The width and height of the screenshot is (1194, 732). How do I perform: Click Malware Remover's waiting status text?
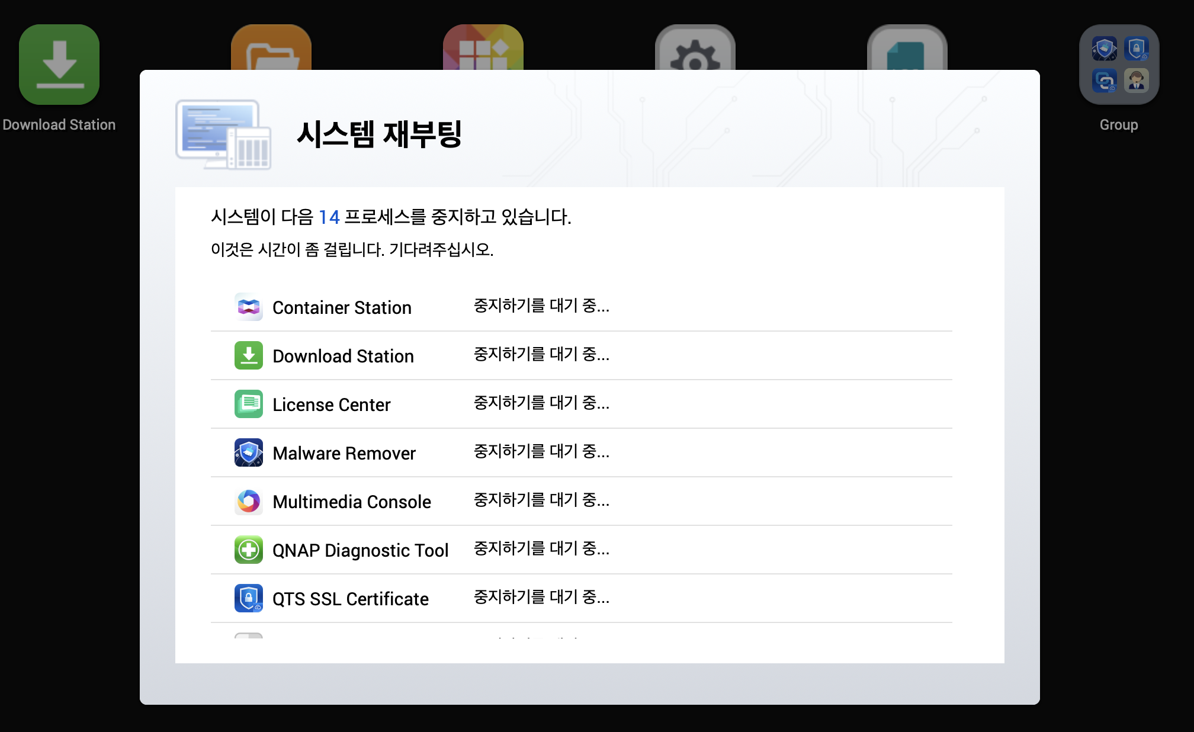point(541,451)
